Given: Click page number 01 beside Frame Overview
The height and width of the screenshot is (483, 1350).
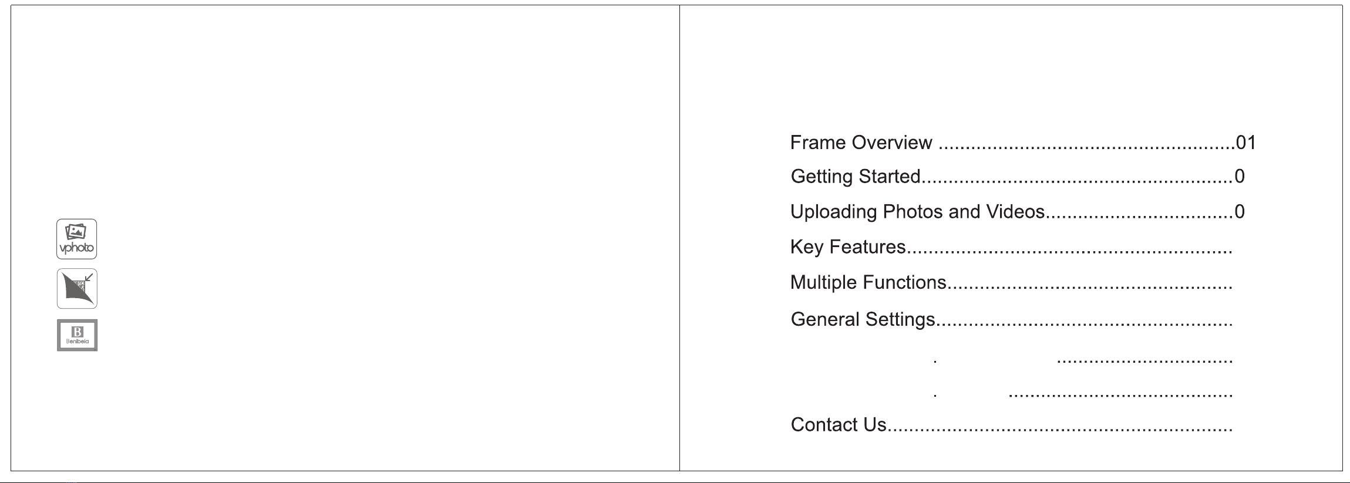Looking at the screenshot, I should [x=1246, y=143].
